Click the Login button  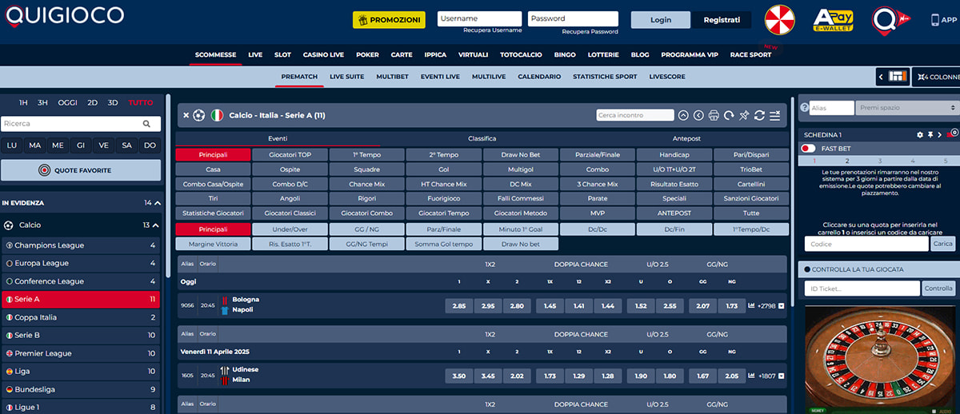661,20
